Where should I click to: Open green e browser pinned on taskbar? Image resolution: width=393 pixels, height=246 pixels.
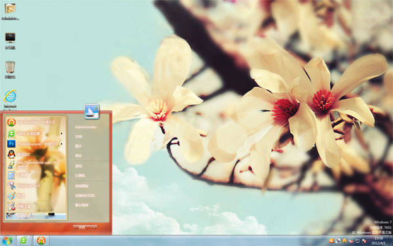click(x=24, y=241)
